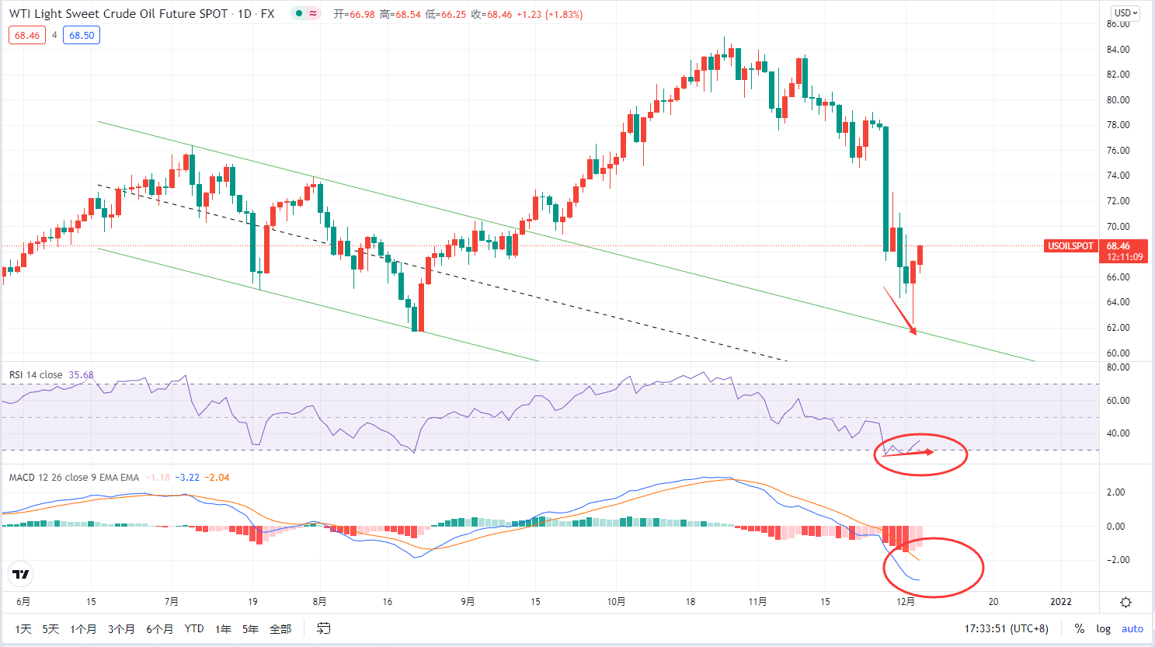Select the 1天 time range
This screenshot has height=647, width=1155.
click(23, 628)
